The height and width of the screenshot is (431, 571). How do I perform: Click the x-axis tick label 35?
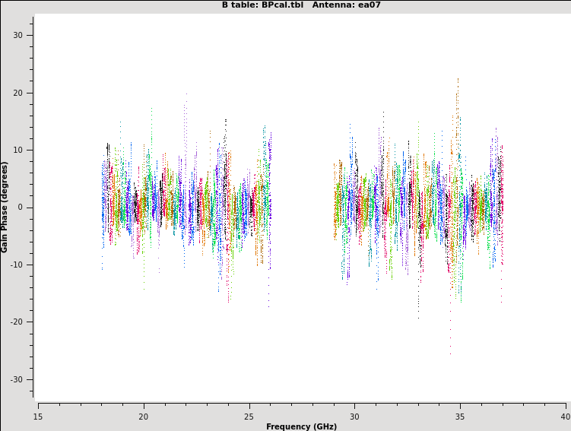(x=460, y=417)
